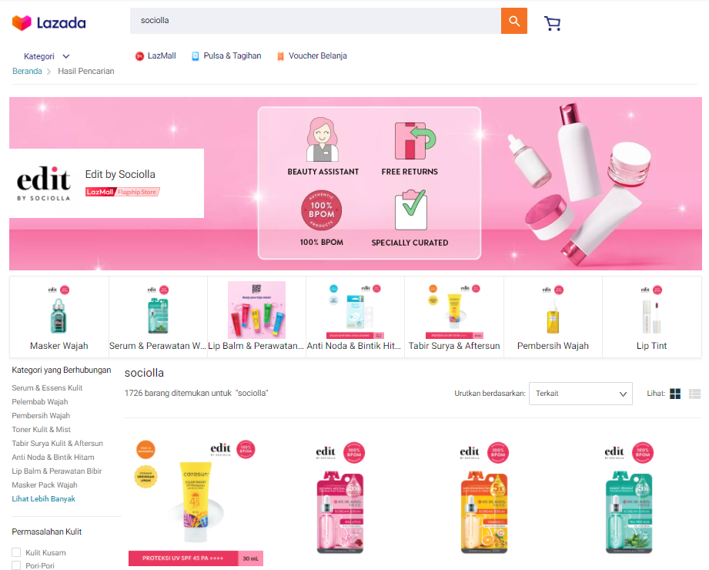
Task: Select the Masker Wajah category tile
Action: point(59,317)
